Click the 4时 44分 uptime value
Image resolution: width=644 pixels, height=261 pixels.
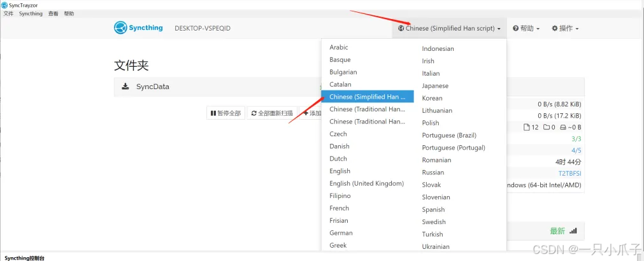[568, 162]
